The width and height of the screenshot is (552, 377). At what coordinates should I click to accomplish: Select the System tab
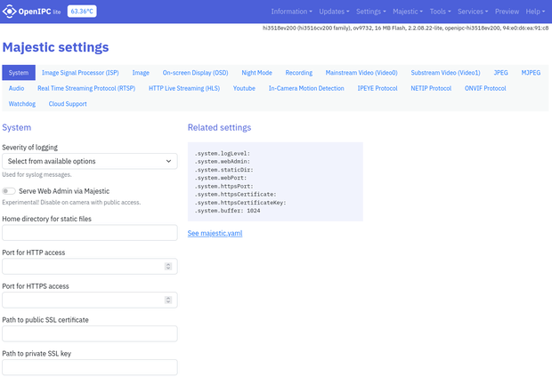(19, 73)
